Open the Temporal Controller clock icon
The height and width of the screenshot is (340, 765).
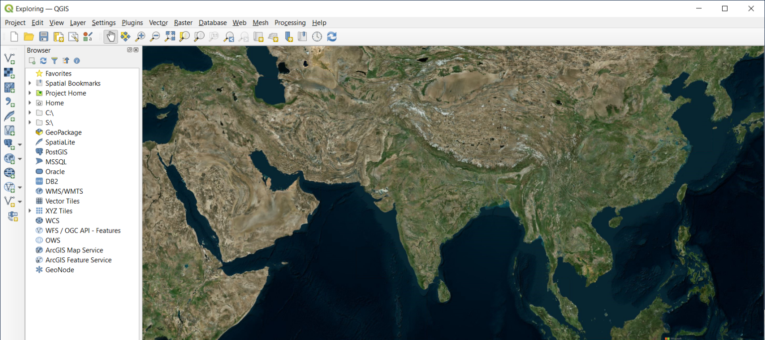pos(317,36)
